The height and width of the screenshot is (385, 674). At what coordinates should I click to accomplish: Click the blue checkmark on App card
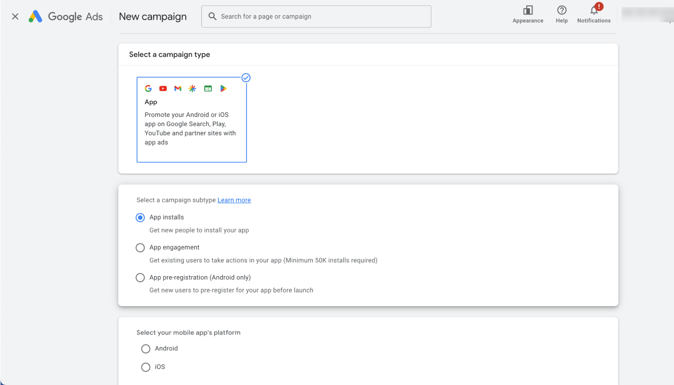[x=246, y=77]
